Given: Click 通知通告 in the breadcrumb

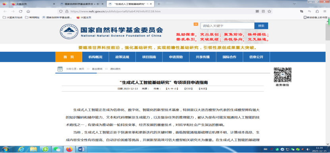Looking at the screenshot, I should coord(115,69).
